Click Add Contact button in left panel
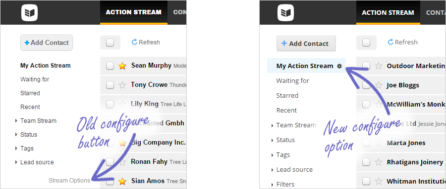Viewport: 446px width, 189px height. click(47, 43)
